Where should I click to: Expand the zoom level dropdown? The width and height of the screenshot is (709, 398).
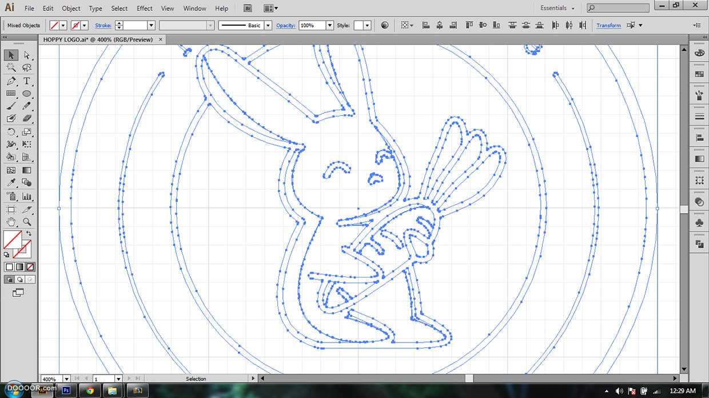pyautogui.click(x=66, y=379)
